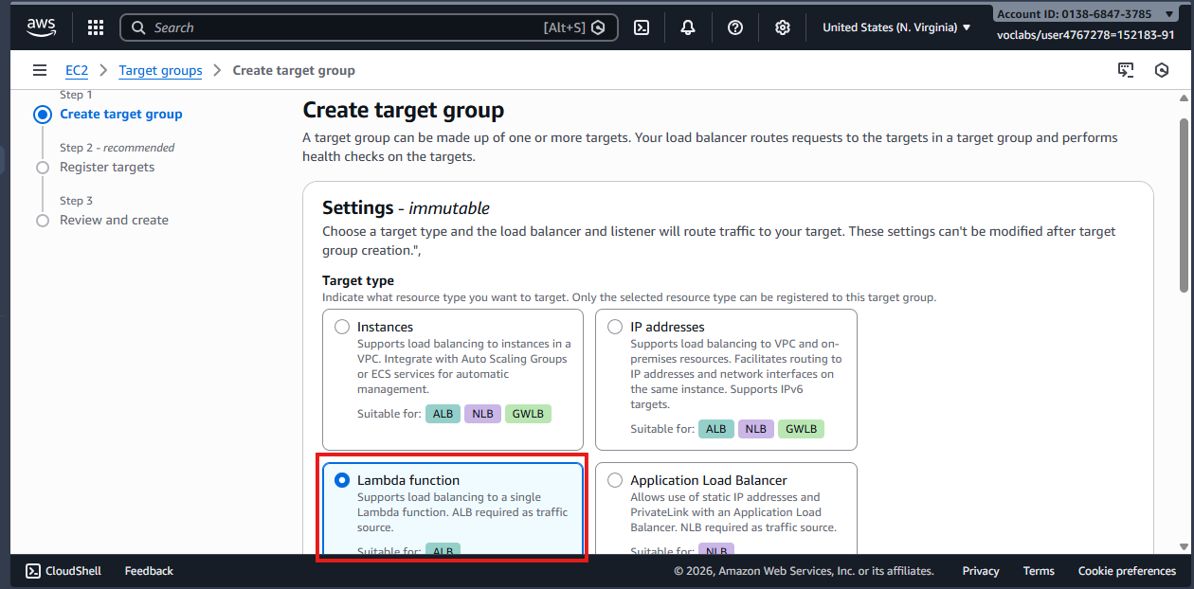Open the settings gear icon

coord(783,27)
